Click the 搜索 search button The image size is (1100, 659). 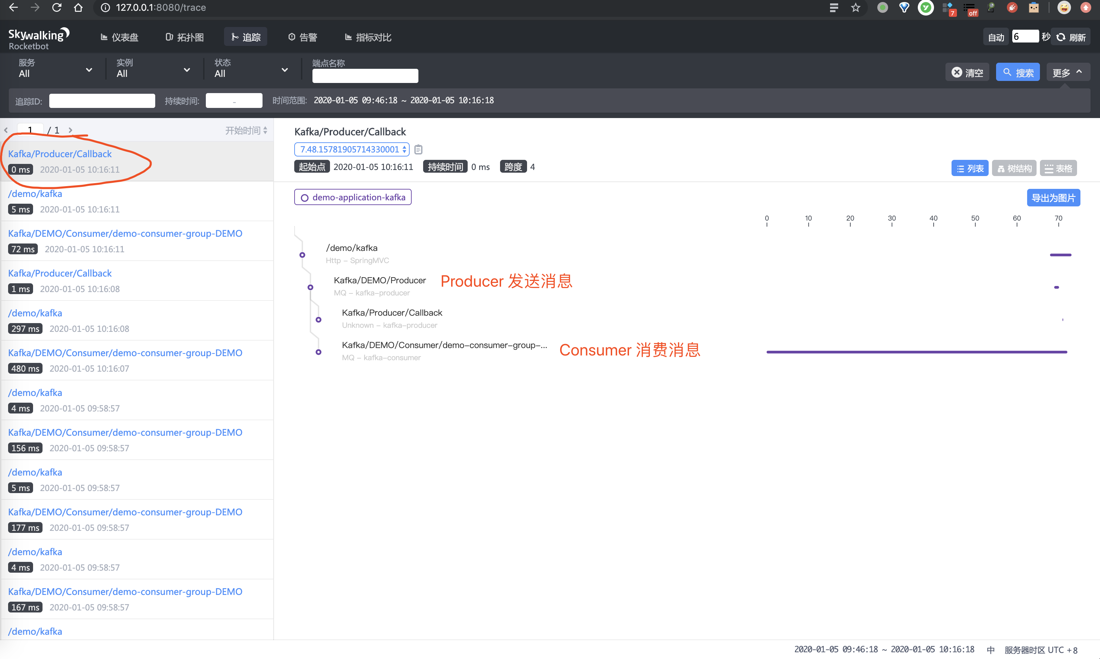pyautogui.click(x=1017, y=73)
